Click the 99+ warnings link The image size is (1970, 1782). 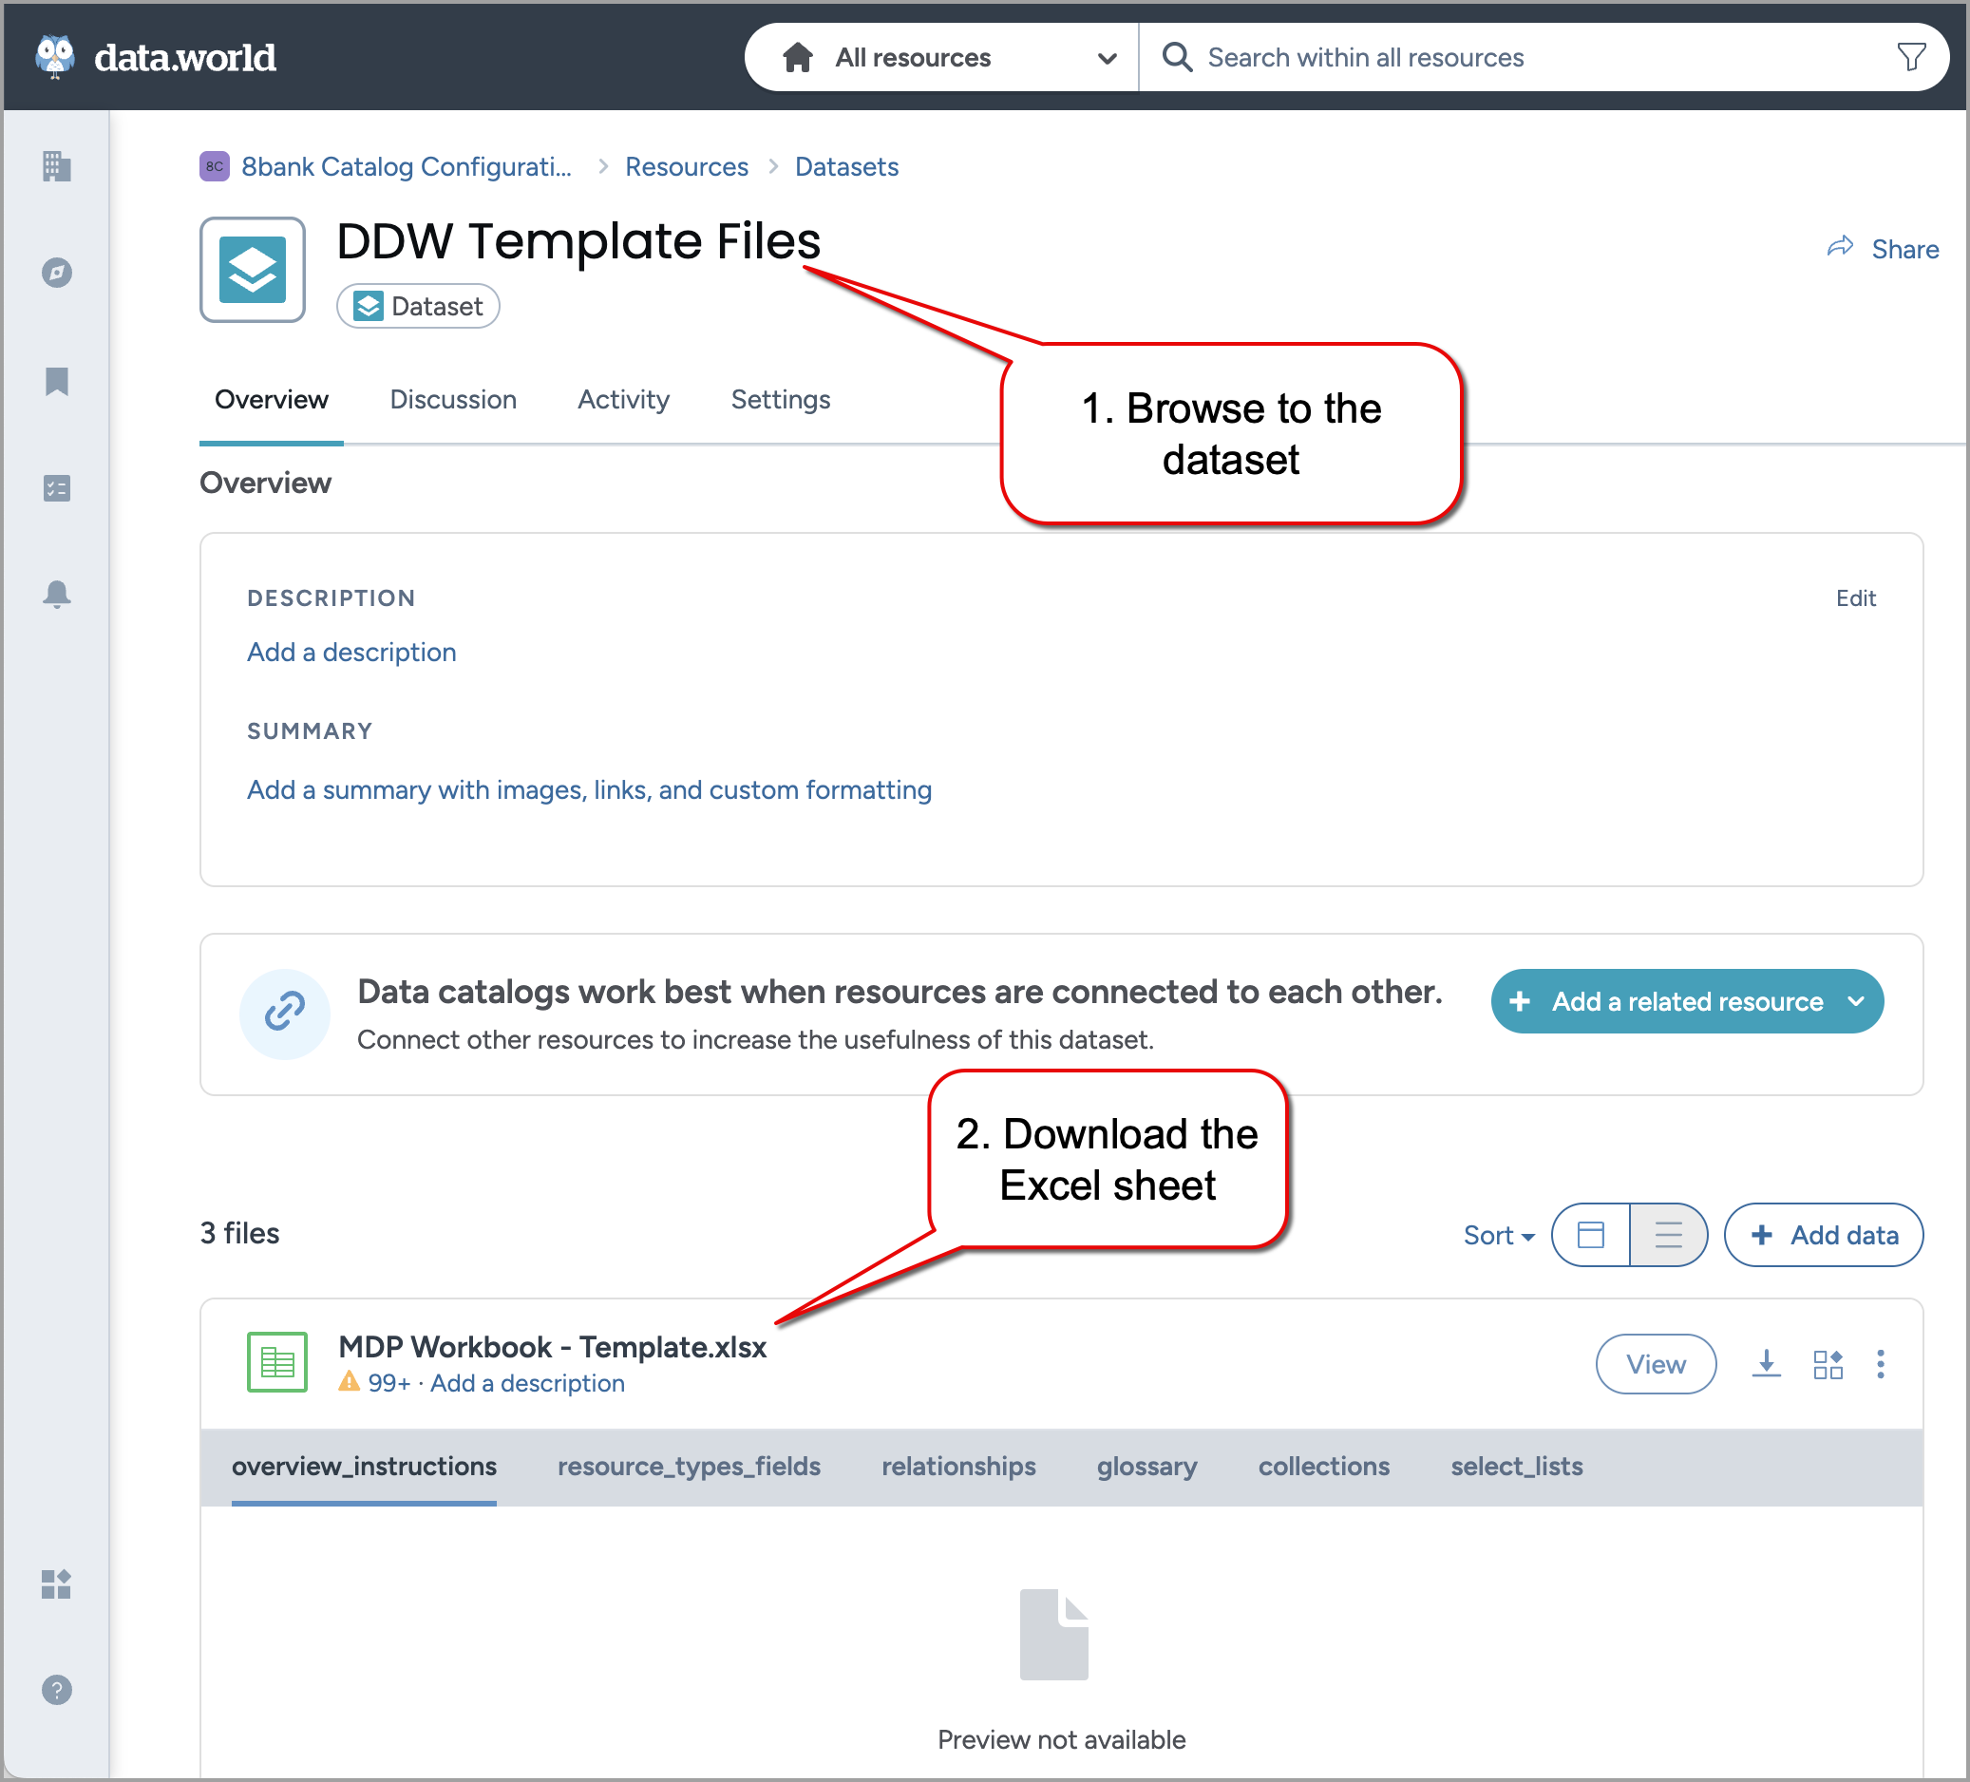point(388,1383)
